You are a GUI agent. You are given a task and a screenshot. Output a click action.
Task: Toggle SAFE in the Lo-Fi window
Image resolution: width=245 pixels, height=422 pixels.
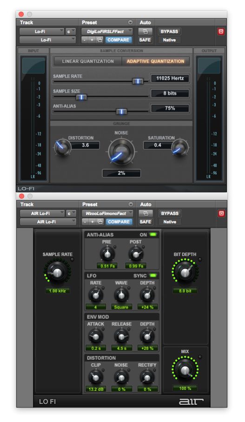145,40
